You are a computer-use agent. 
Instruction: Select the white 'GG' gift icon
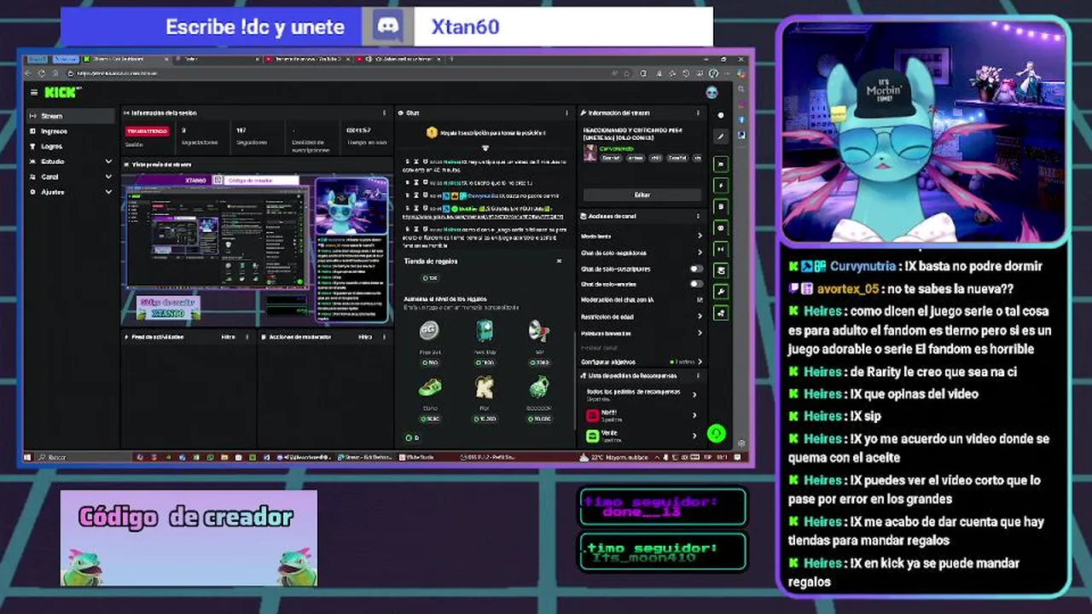click(428, 332)
